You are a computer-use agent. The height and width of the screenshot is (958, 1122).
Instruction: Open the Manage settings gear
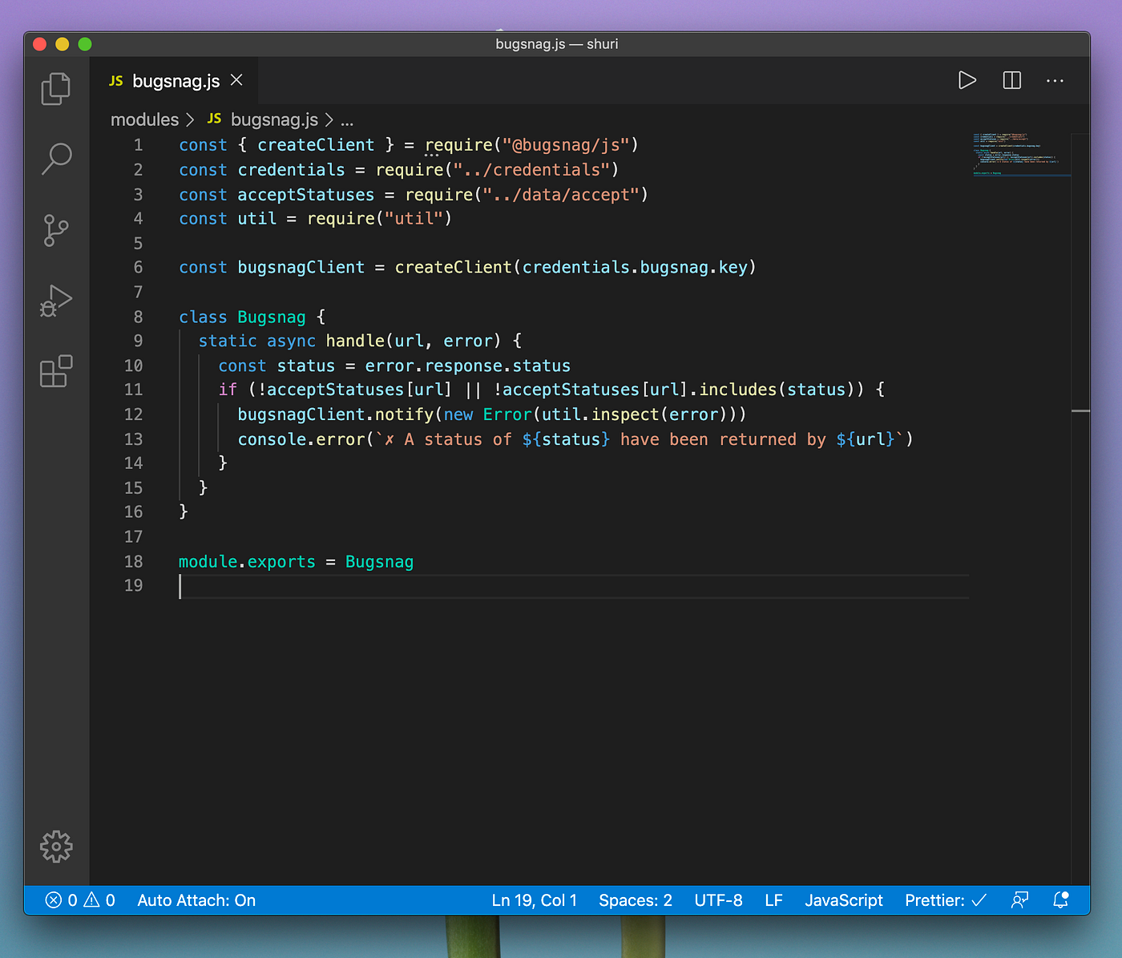[x=55, y=847]
